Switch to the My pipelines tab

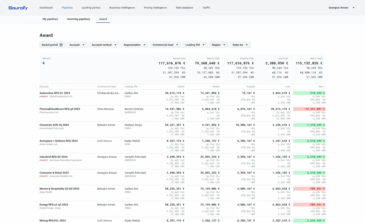50,19
